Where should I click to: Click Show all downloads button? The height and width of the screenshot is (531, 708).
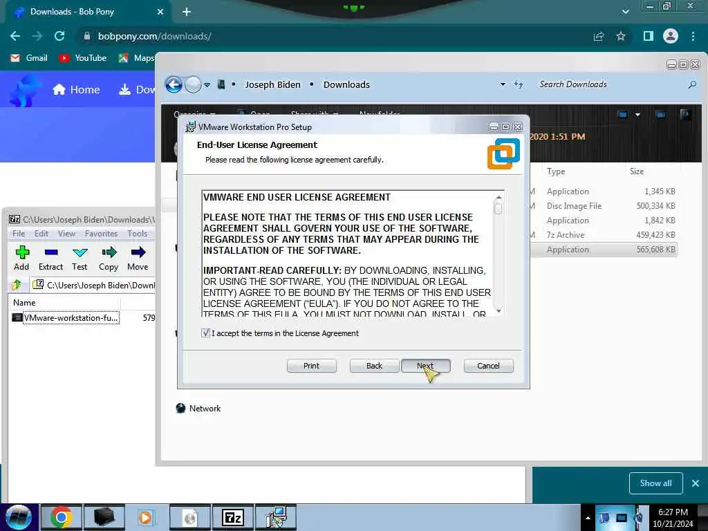pyautogui.click(x=655, y=483)
